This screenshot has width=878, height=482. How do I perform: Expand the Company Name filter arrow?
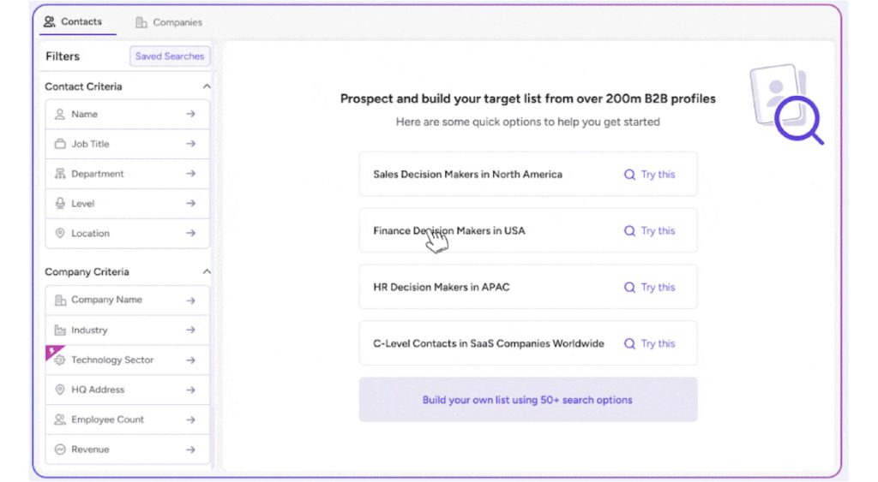(x=191, y=301)
